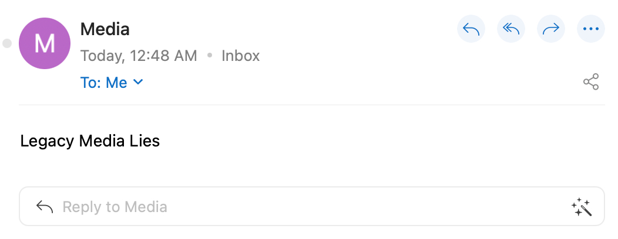Click the purple M sender avatar
The image size is (618, 239).
[45, 44]
